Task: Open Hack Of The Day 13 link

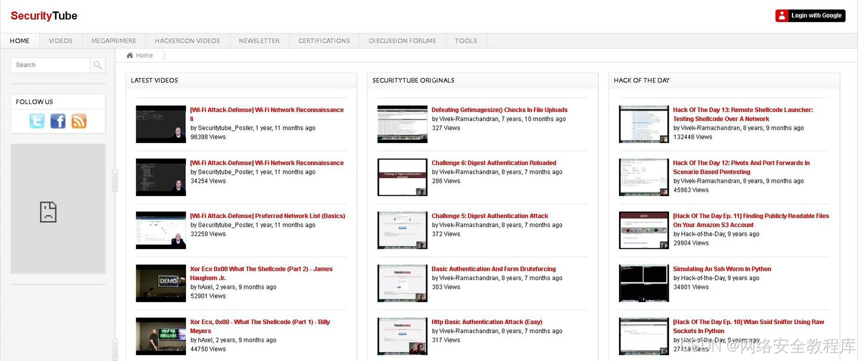Action: point(743,114)
